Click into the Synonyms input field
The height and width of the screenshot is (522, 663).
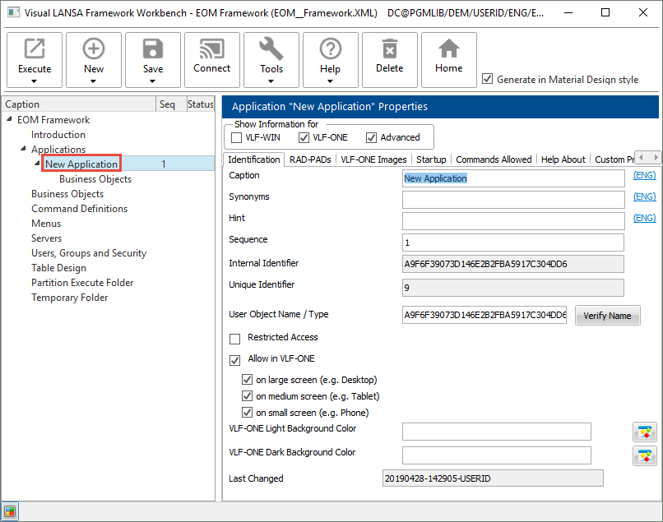[x=512, y=200]
